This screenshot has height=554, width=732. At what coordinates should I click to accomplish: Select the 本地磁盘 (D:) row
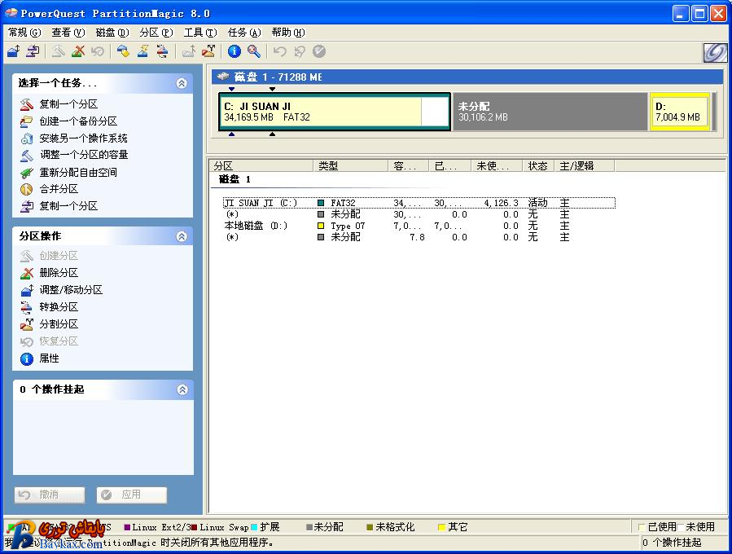click(419, 226)
